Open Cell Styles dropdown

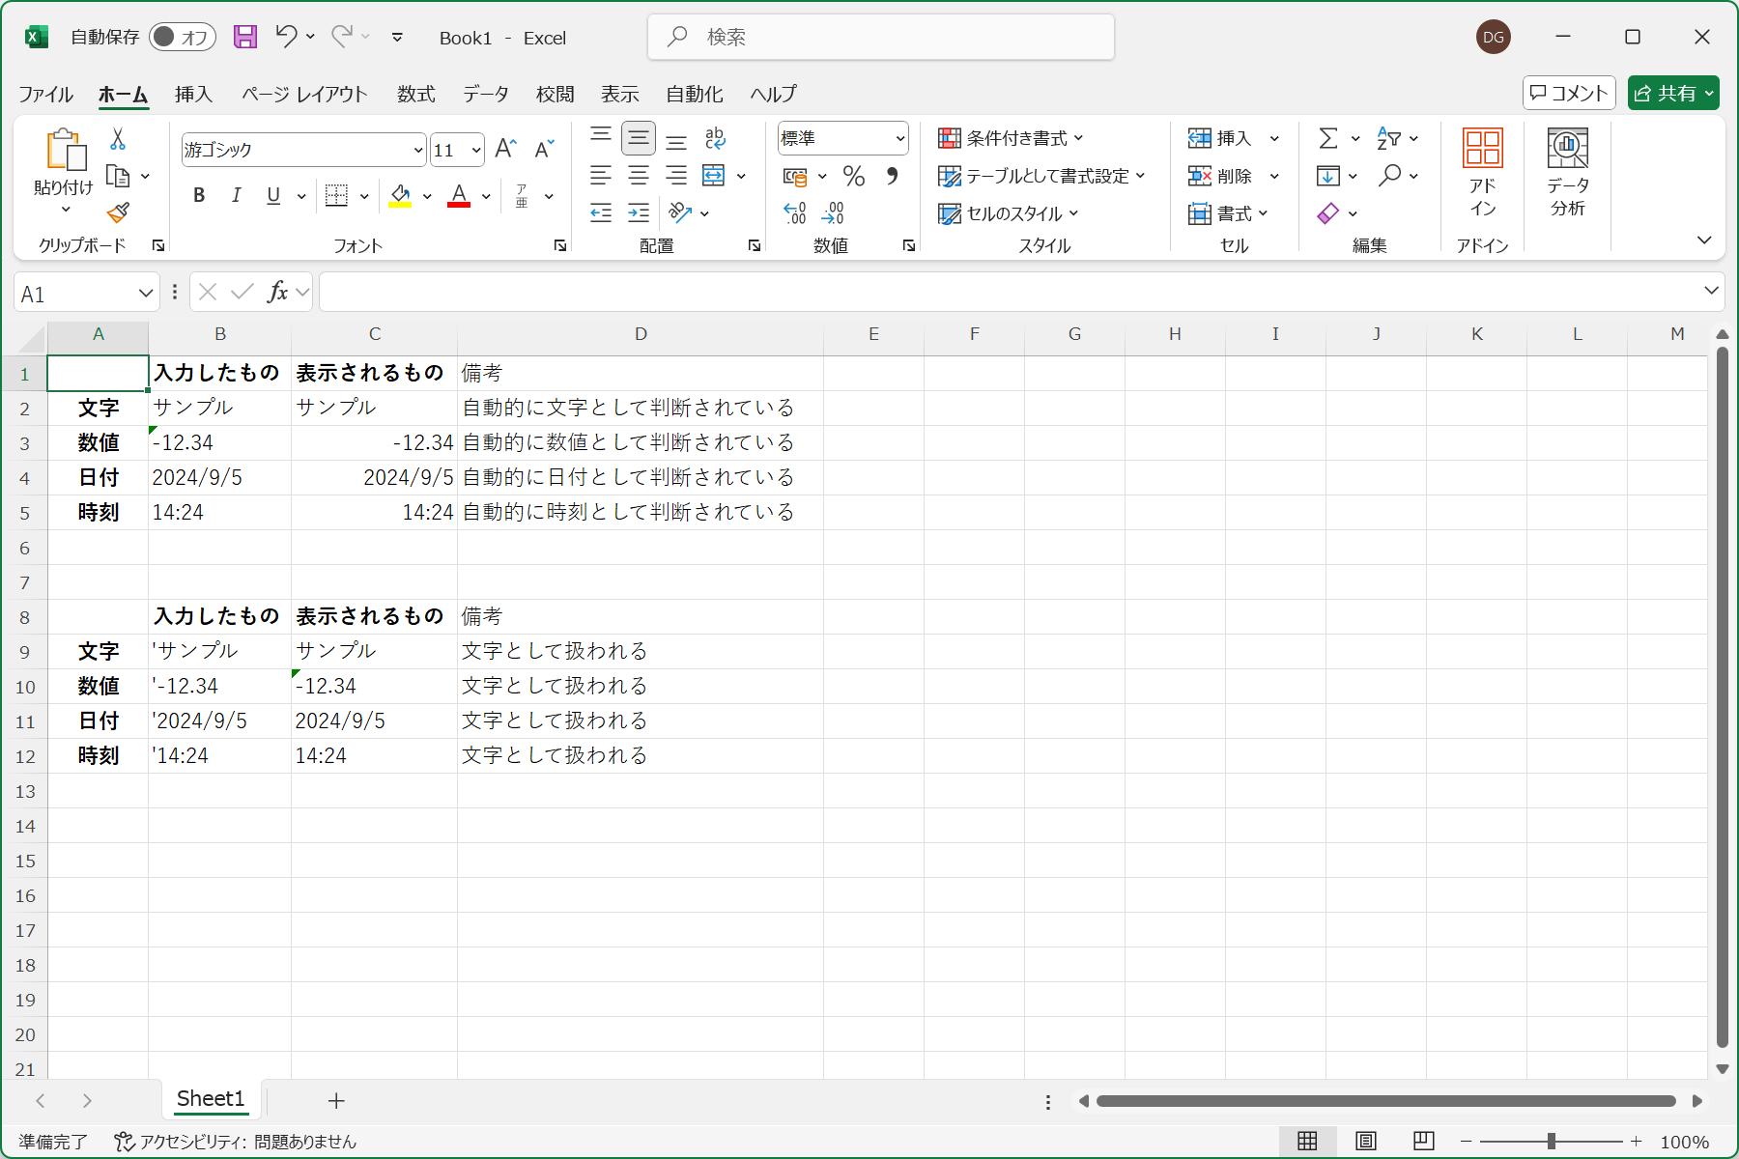[x=1009, y=213]
